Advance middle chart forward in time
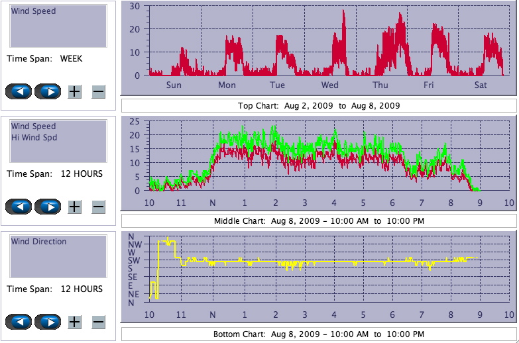Screen dimensions: 519x343 point(48,207)
